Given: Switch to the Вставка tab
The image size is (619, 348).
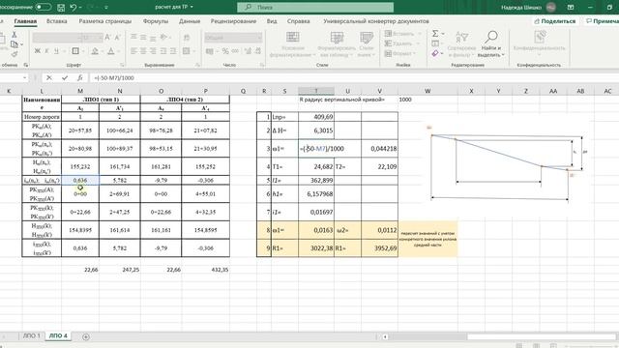Looking at the screenshot, I should pyautogui.click(x=56, y=21).
